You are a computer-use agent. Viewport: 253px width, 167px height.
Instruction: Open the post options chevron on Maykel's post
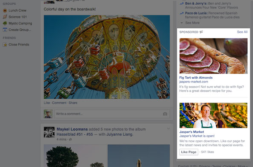tap(169, 129)
